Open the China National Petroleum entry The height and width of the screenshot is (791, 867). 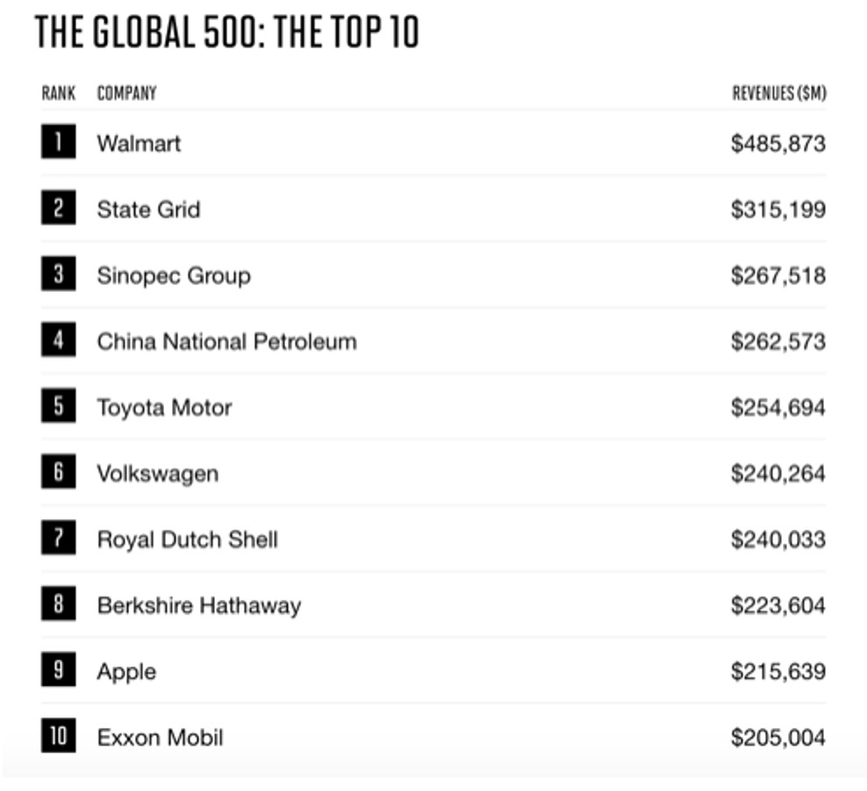click(226, 341)
